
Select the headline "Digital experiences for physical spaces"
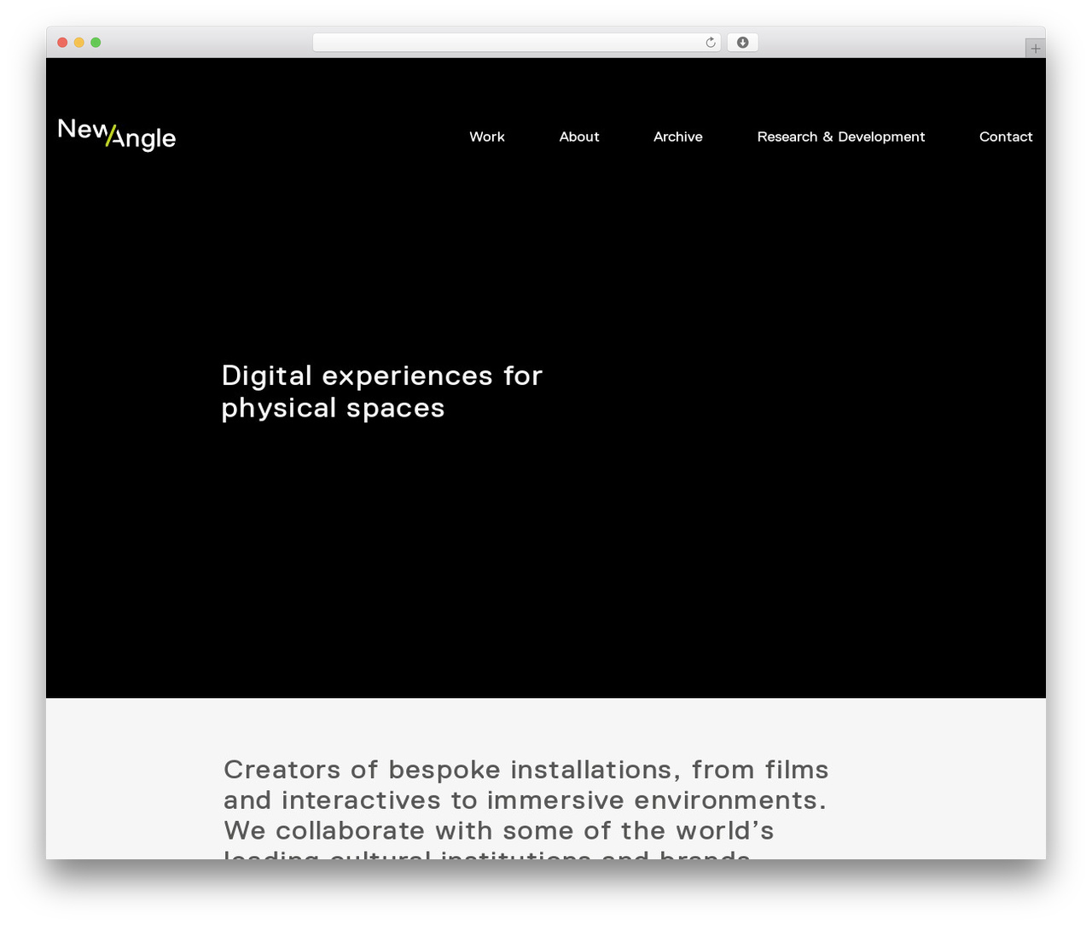(382, 392)
